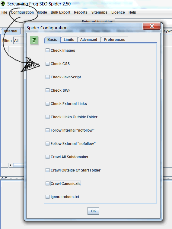Open the Preferences tab
The image size is (172, 229).
114,40
